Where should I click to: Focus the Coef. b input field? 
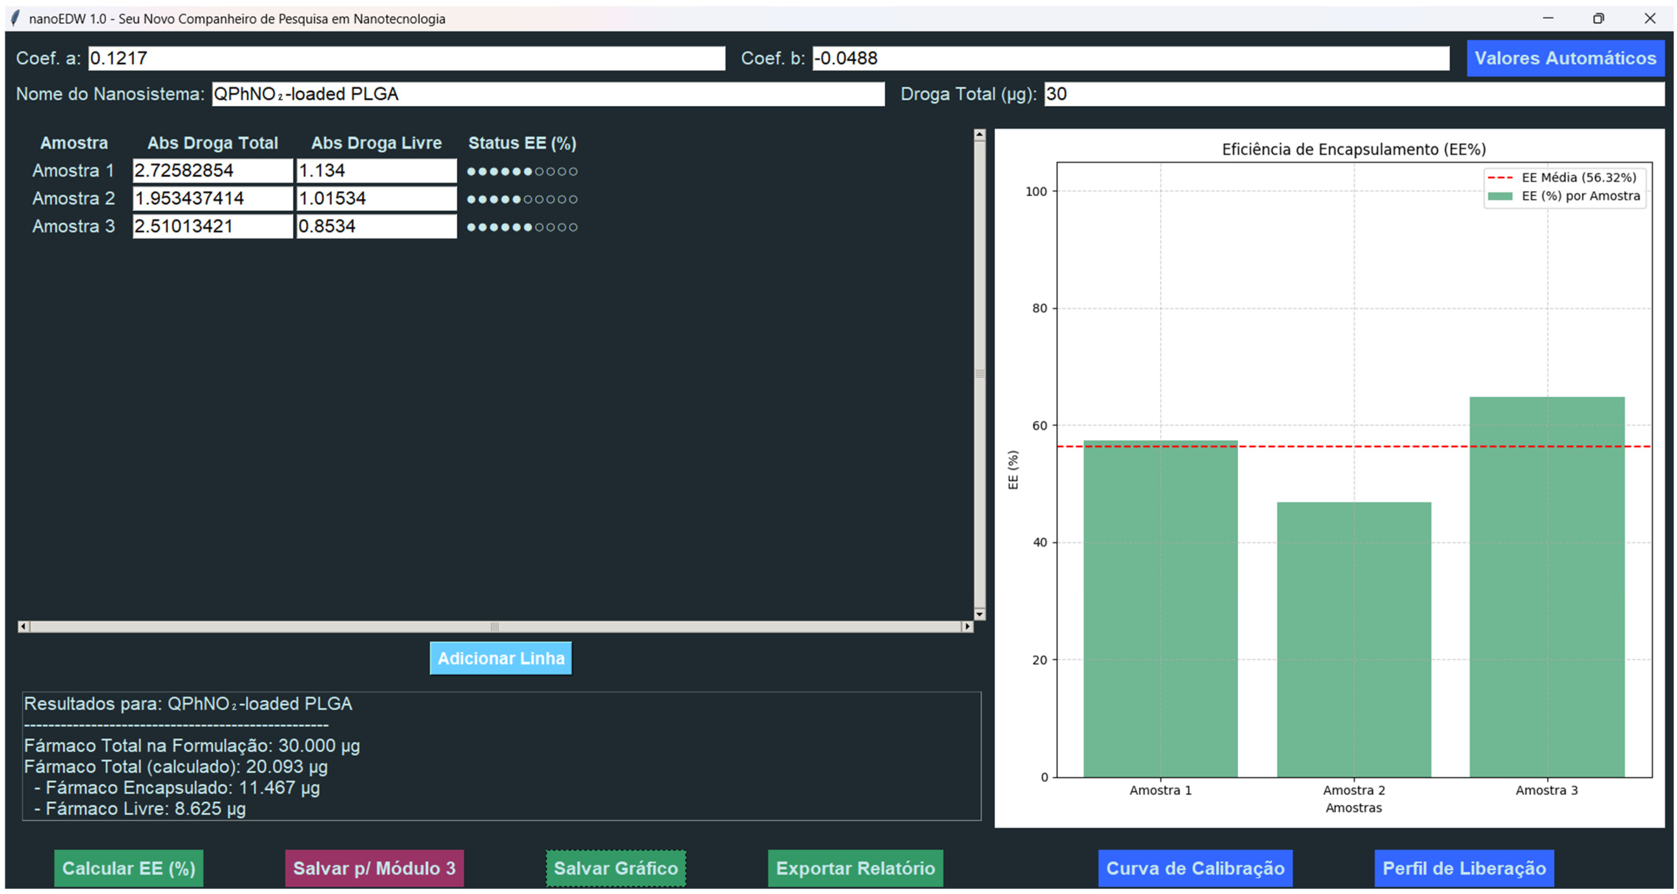coord(1130,59)
